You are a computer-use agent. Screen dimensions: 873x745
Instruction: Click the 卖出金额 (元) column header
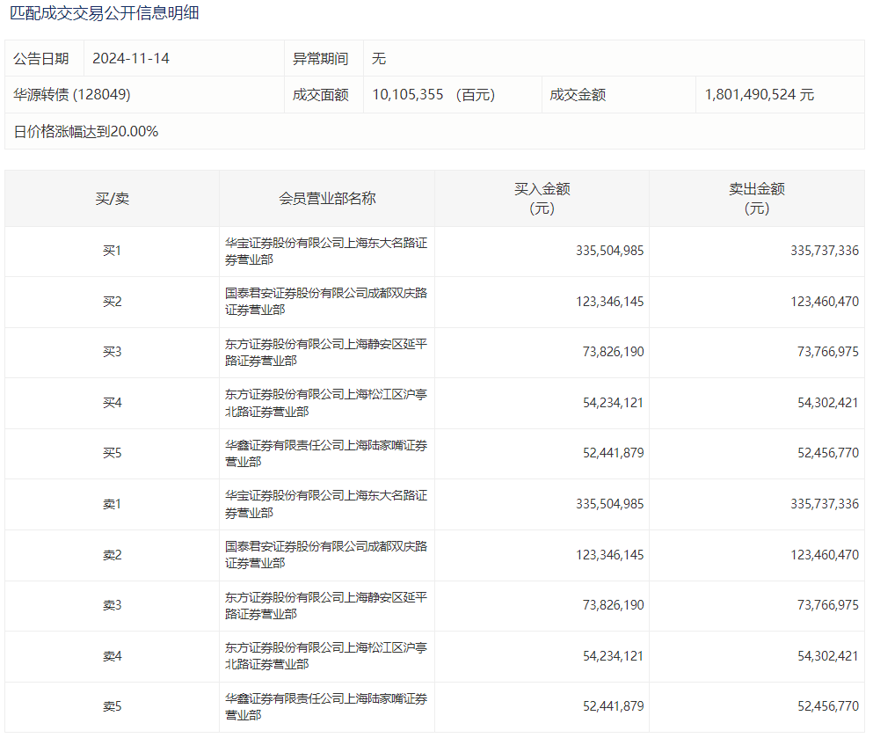pos(756,199)
